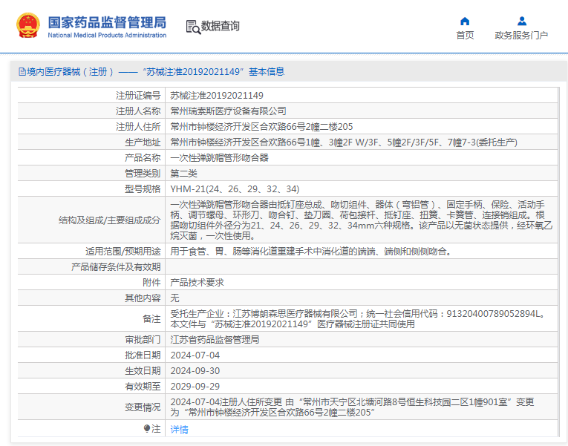Click the 注册人住所 address value
Image resolution: width=568 pixels, height=446 pixels.
click(x=261, y=127)
